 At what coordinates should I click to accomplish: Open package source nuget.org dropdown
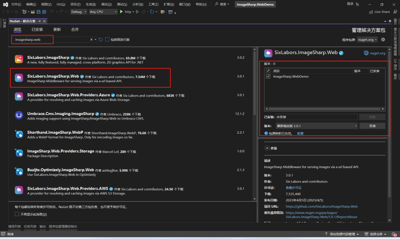coord(367,40)
